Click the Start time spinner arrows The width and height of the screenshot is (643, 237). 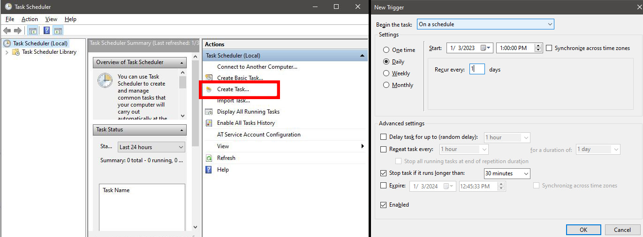coord(538,48)
